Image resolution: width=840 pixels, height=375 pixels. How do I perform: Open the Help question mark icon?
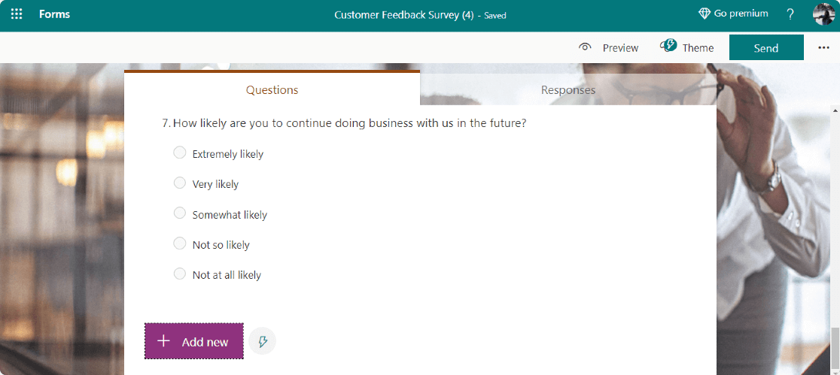tap(790, 14)
